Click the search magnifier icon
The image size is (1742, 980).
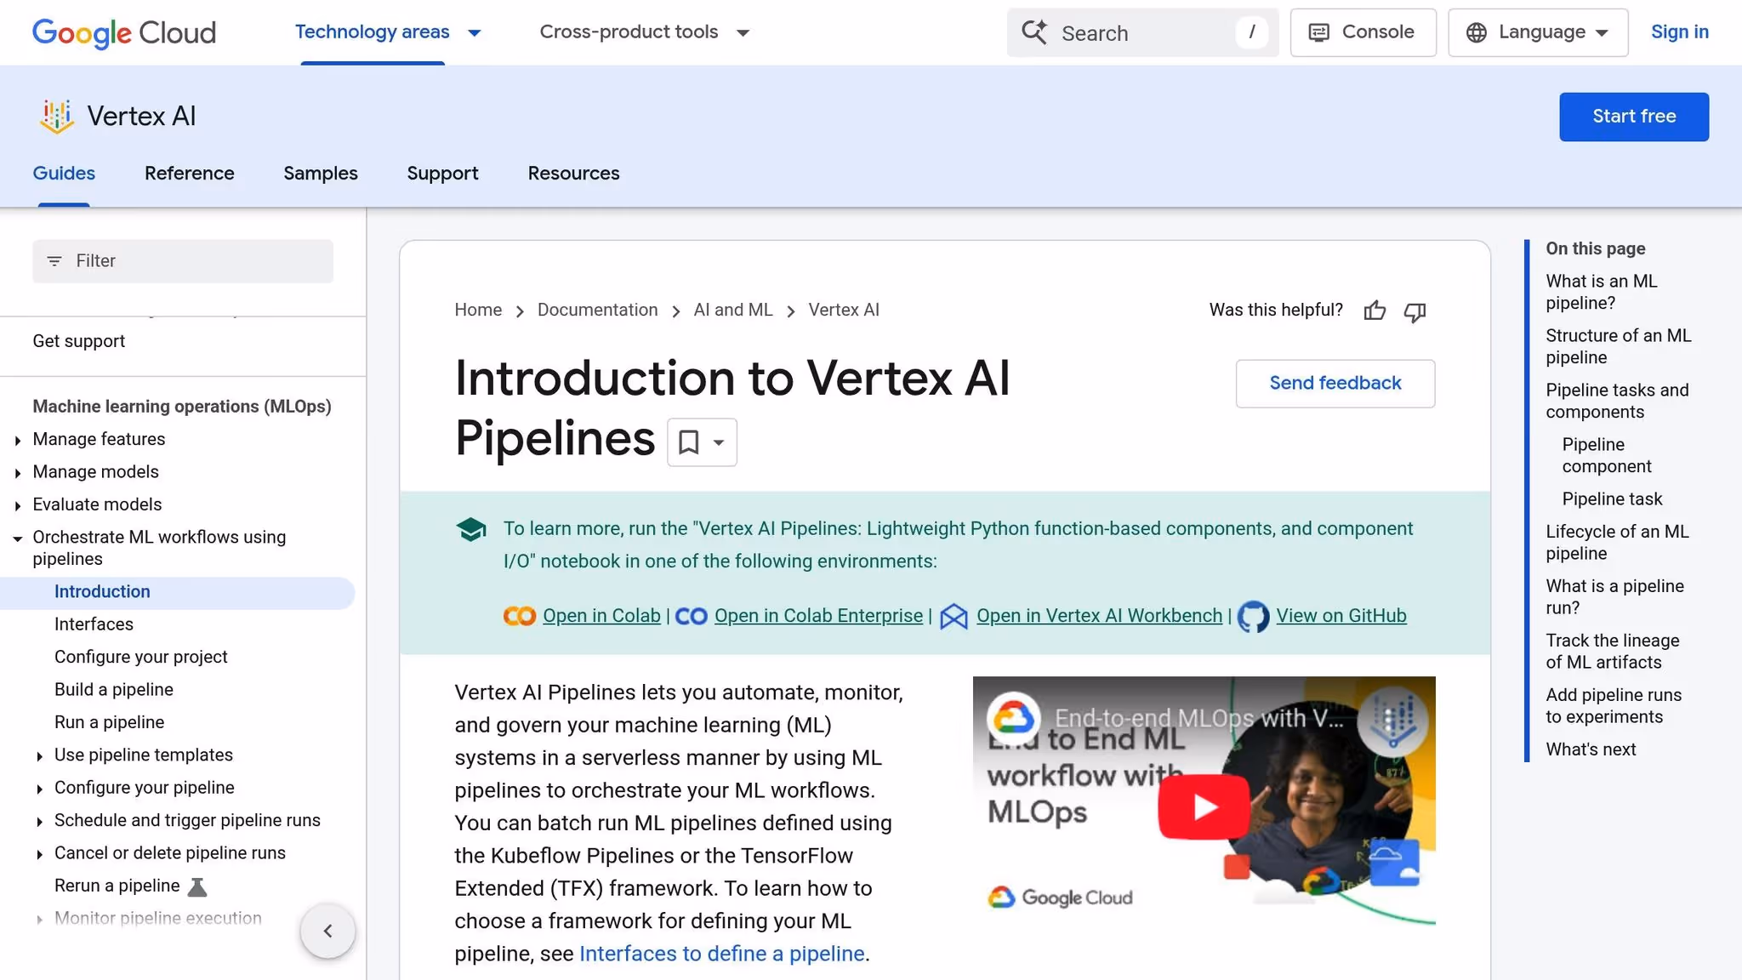(1033, 31)
